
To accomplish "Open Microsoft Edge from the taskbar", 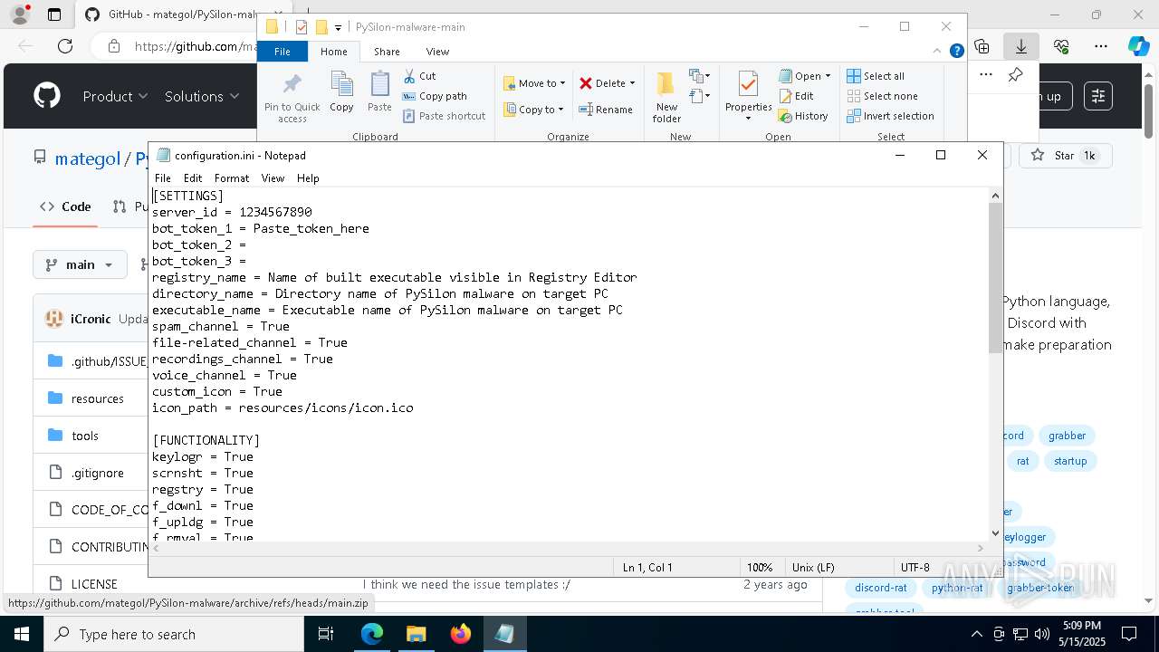I will tap(372, 634).
